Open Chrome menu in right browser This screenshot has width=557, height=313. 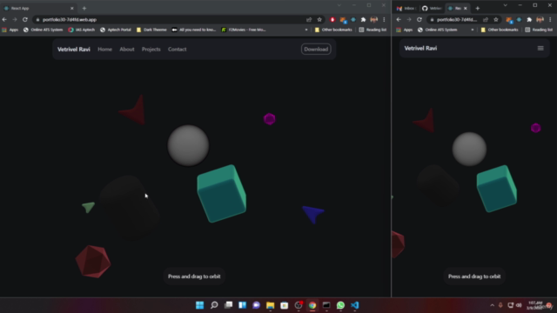(x=550, y=19)
